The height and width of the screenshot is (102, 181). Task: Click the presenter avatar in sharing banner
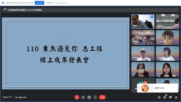click(x=5, y=10)
